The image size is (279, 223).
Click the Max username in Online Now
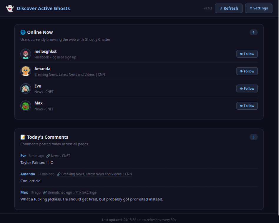(x=39, y=103)
